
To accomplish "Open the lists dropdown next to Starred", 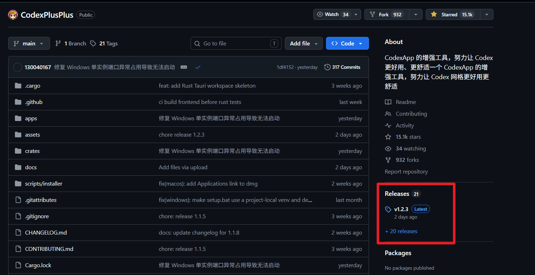I will pos(486,15).
